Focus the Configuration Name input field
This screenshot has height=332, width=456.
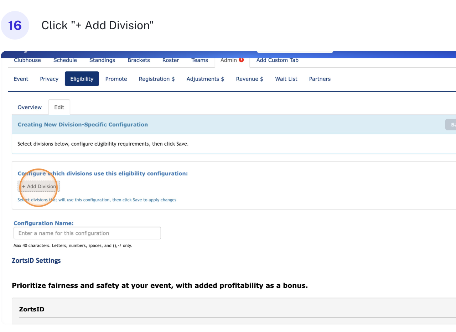(x=87, y=233)
